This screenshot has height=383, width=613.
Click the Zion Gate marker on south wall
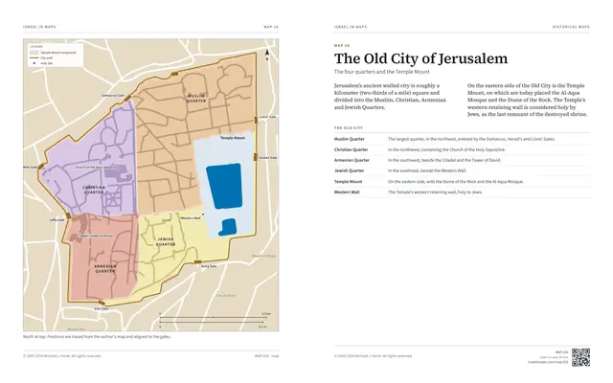pos(102,303)
